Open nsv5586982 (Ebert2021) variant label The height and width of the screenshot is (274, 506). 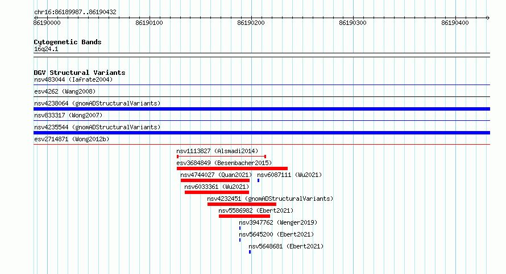click(256, 210)
